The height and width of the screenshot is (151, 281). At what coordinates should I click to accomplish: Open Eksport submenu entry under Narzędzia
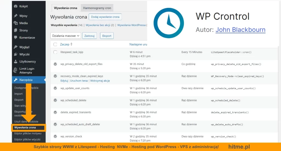(x=19, y=100)
